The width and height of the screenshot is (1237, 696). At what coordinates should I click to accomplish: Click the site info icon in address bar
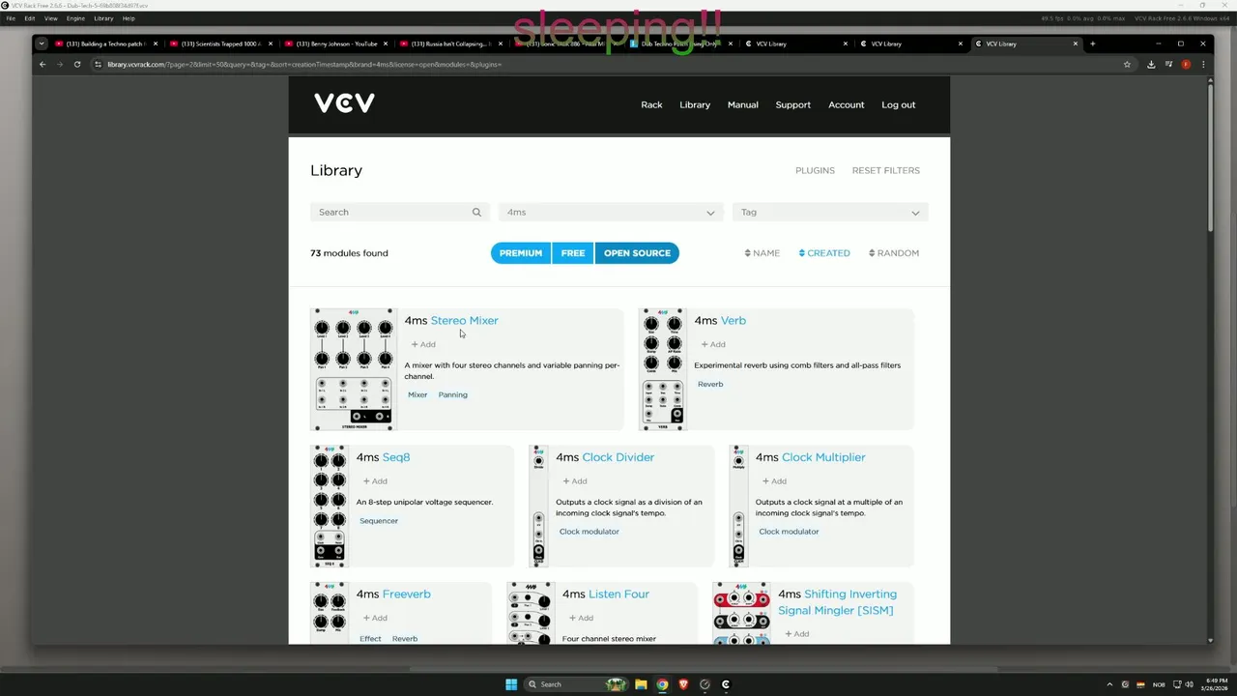(x=98, y=64)
